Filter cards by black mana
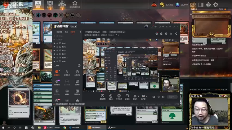The image size is (232, 130). pos(44,15)
